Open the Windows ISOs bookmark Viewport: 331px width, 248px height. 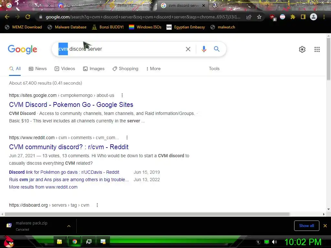tap(145, 27)
